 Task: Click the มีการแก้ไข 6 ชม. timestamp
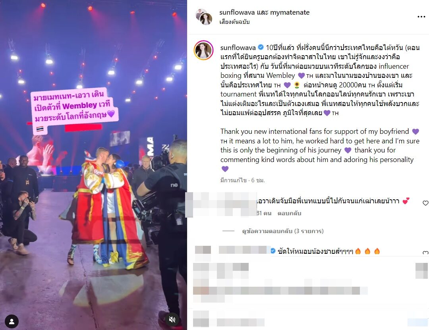pos(242,180)
